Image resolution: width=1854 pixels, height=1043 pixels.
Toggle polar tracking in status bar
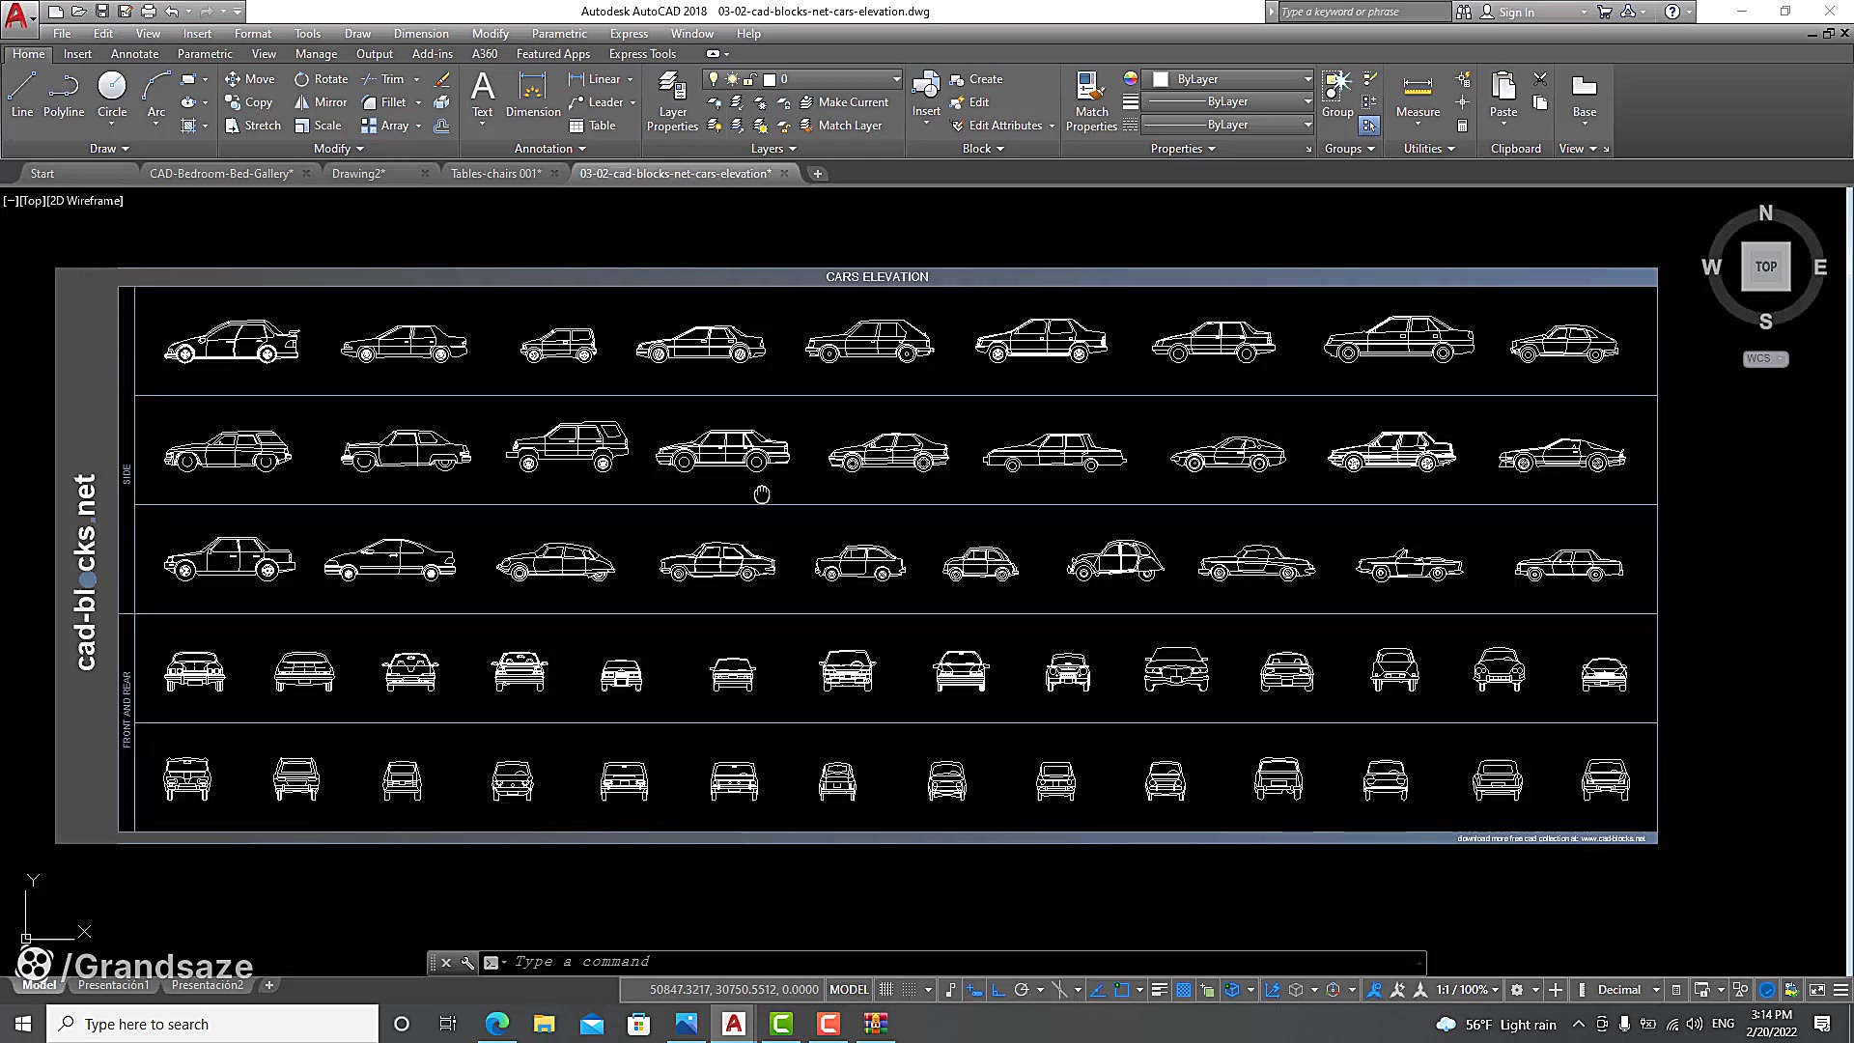(1022, 990)
